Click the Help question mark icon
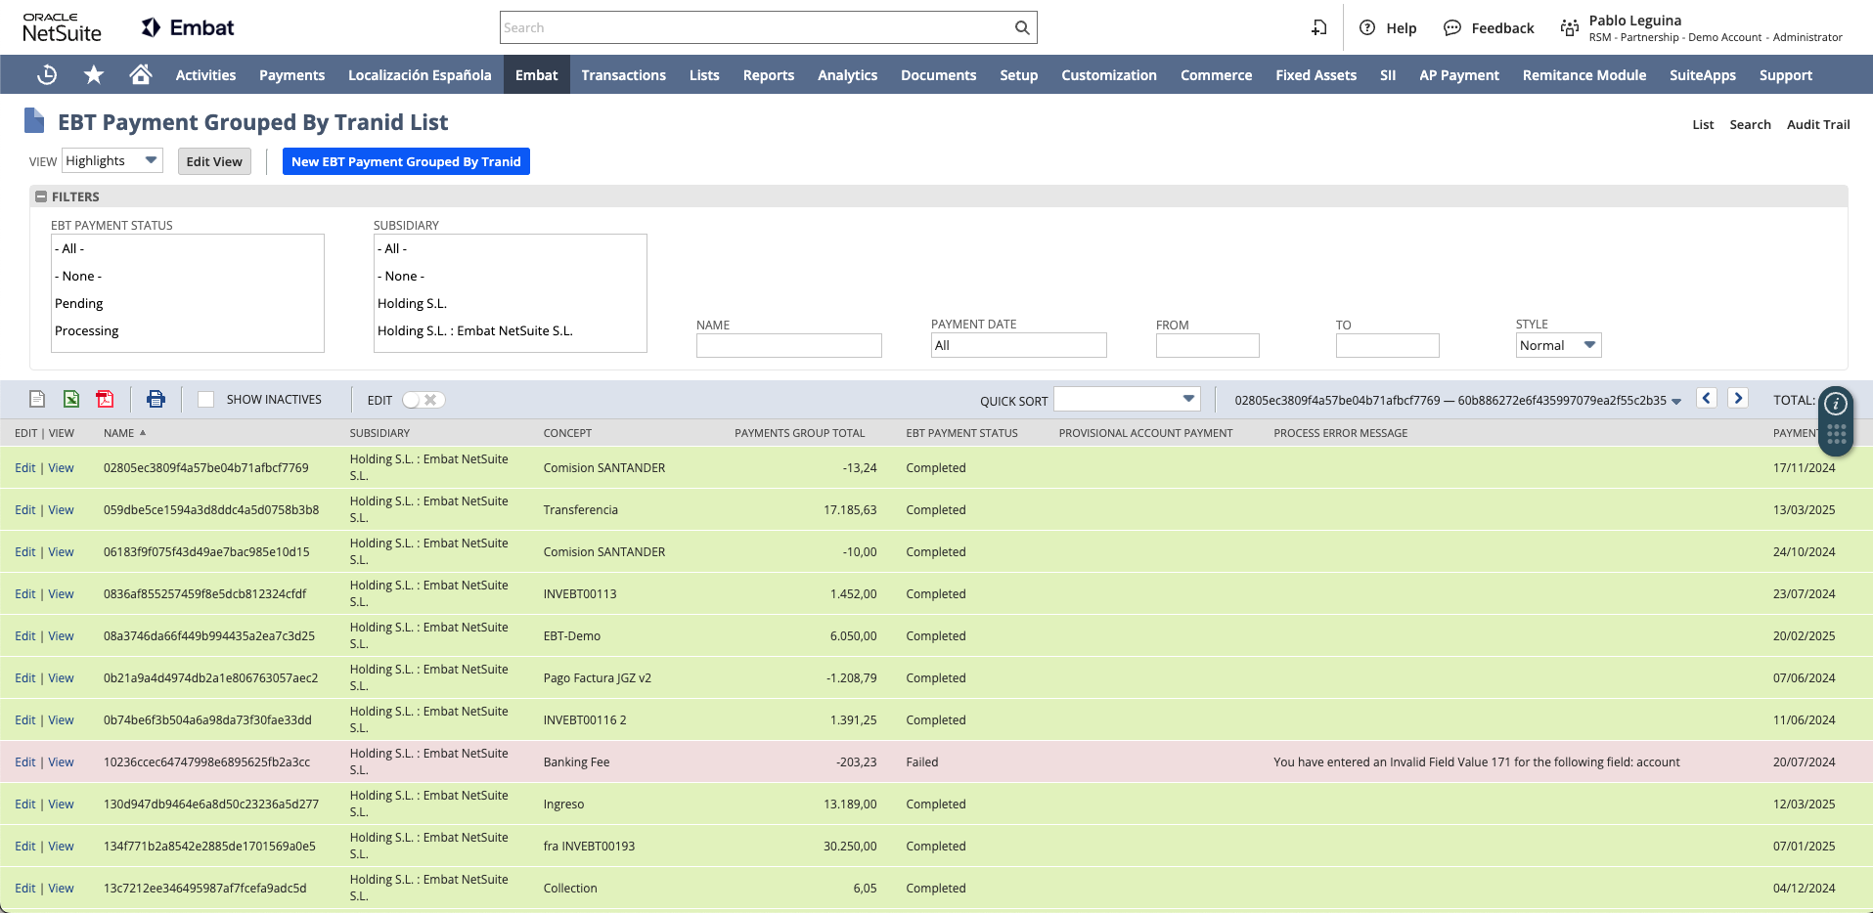The image size is (1873, 913). pyautogui.click(x=1367, y=27)
